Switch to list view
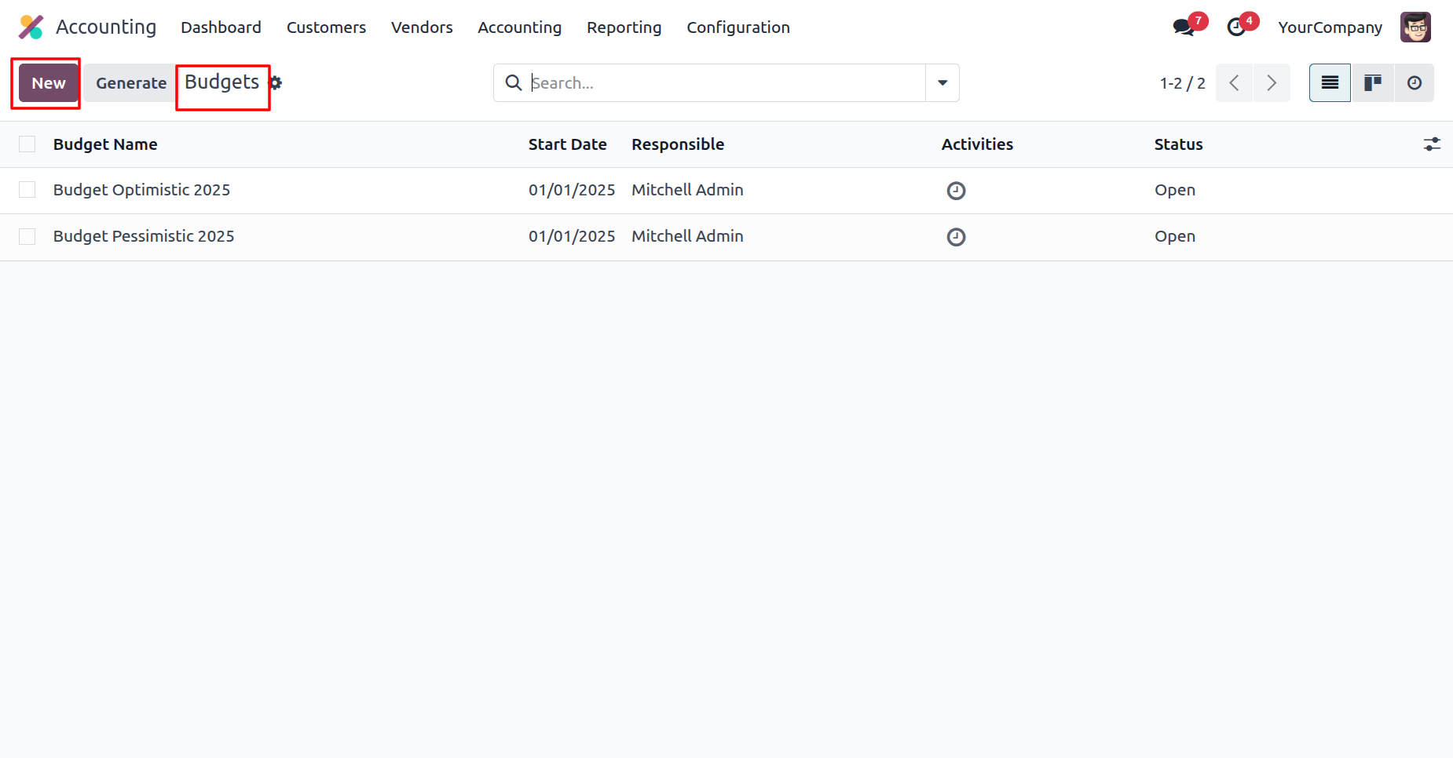The image size is (1453, 758). (x=1330, y=83)
